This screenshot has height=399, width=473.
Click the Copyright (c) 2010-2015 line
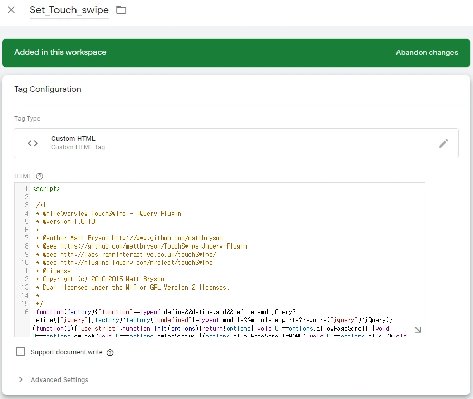tap(100, 279)
